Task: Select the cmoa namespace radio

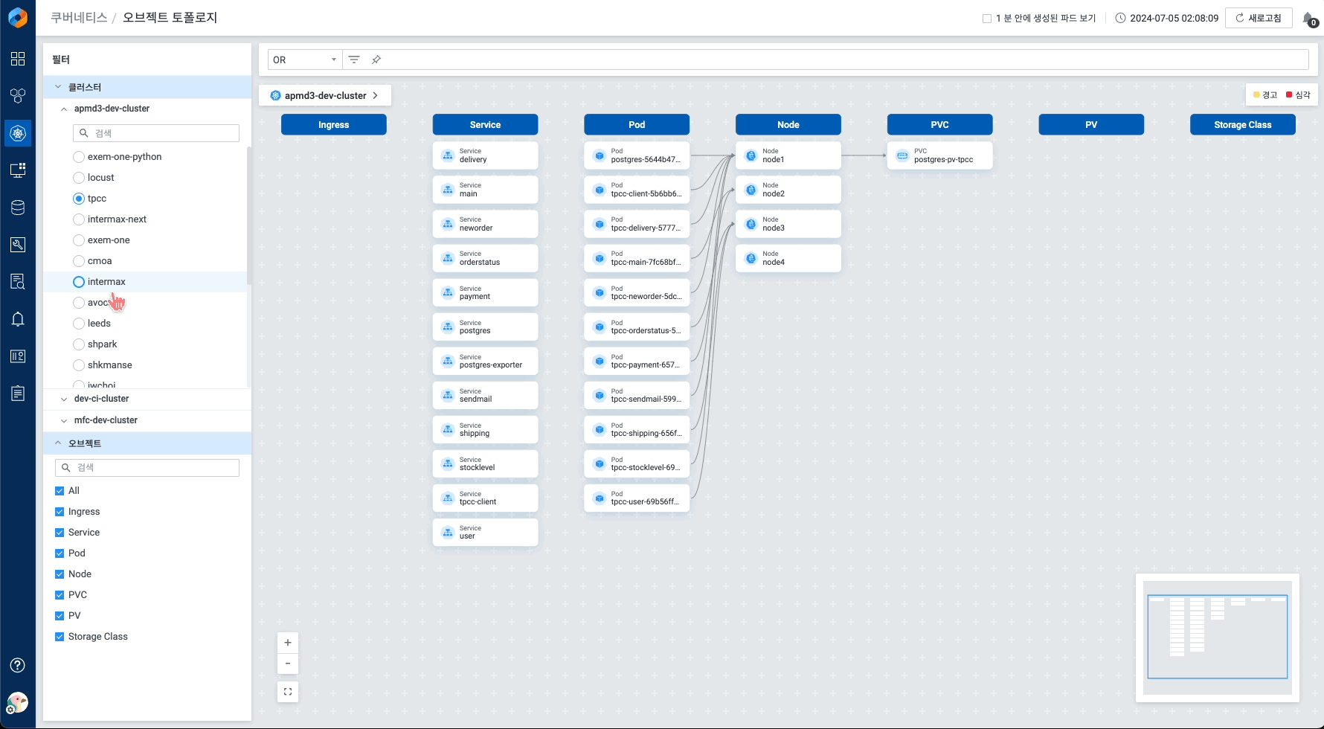Action: [79, 261]
